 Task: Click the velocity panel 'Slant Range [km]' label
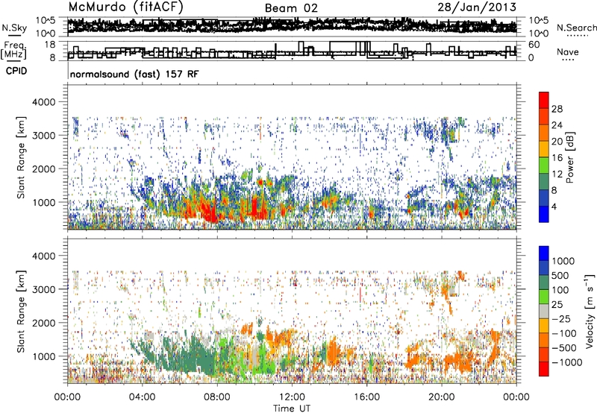click(x=21, y=311)
